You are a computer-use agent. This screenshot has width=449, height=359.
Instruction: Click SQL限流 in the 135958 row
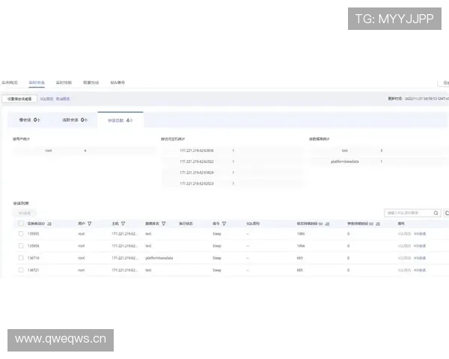pos(404,246)
